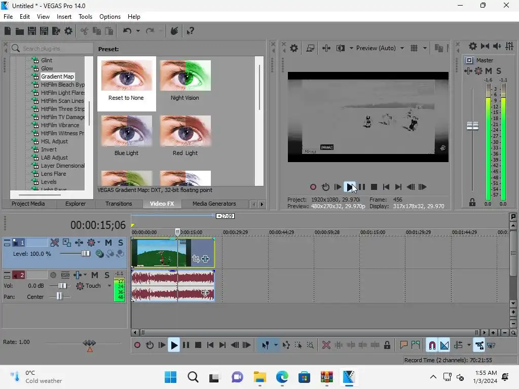Solo video track 1 with S button
The width and height of the screenshot is (519, 389).
(x=121, y=243)
